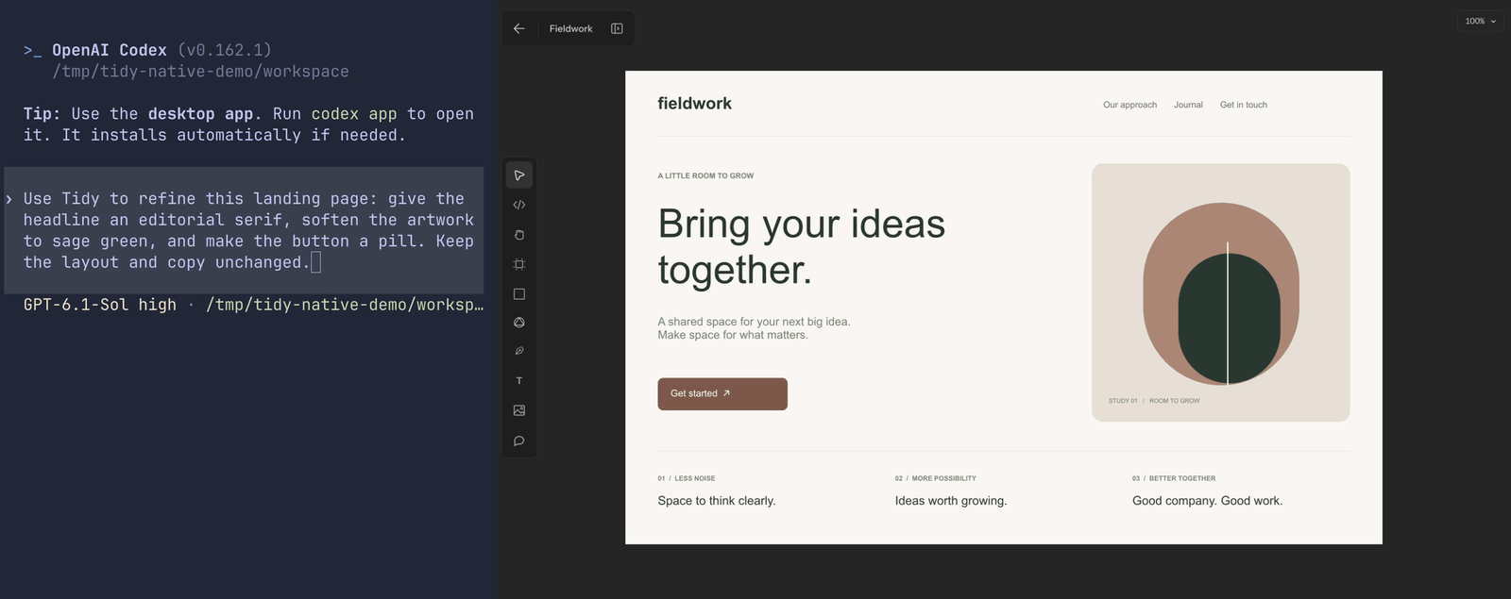The width and height of the screenshot is (1511, 599).
Task: Click the Fieldwork file title
Action: 571,28
